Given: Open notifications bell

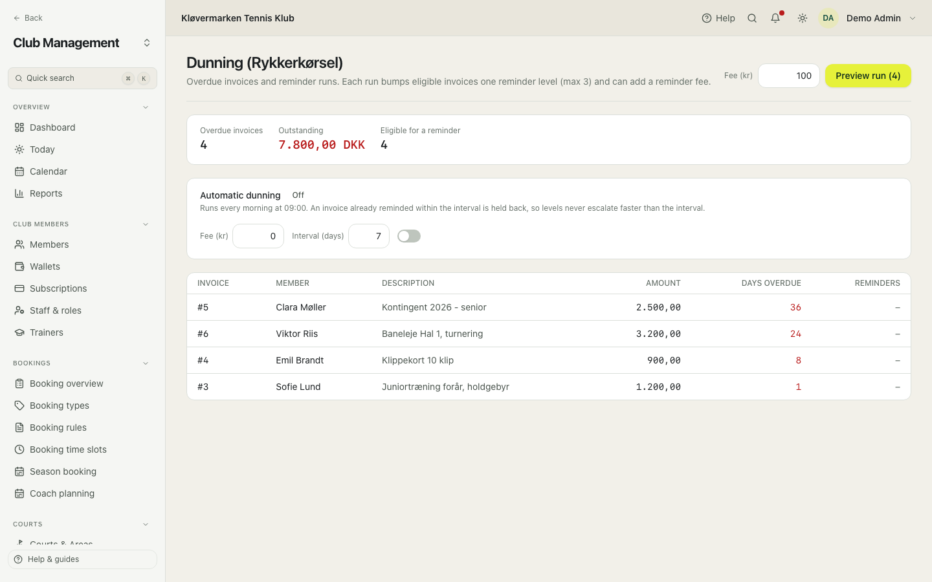Looking at the screenshot, I should pos(775,18).
